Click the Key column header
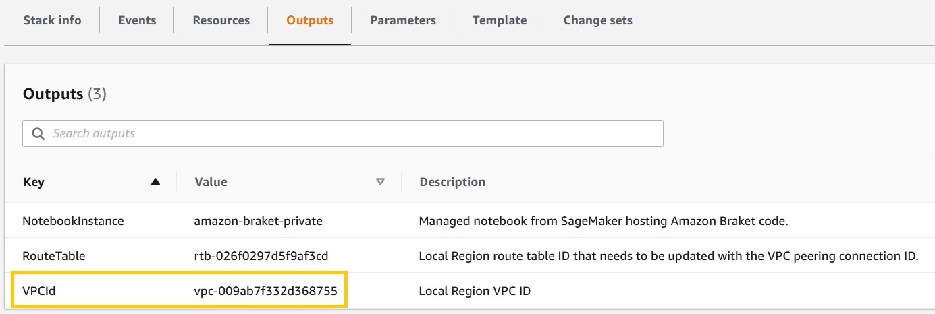 [34, 182]
